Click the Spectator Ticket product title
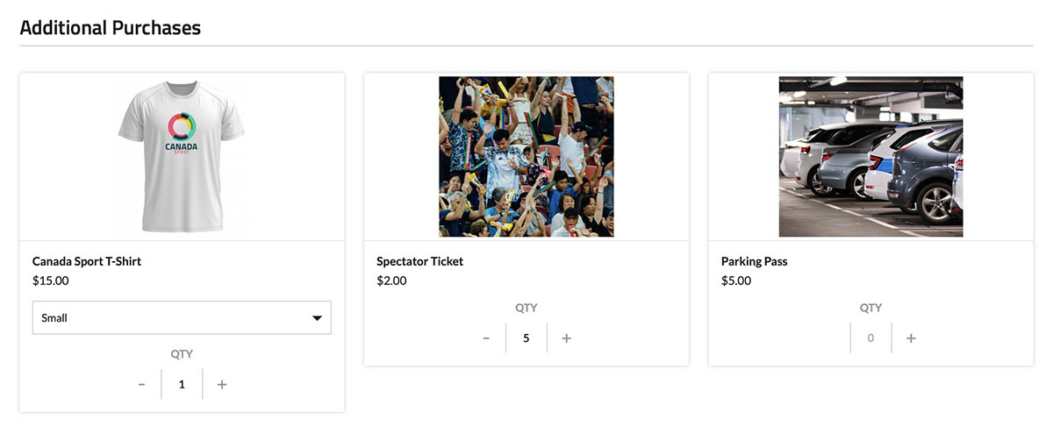 [419, 261]
